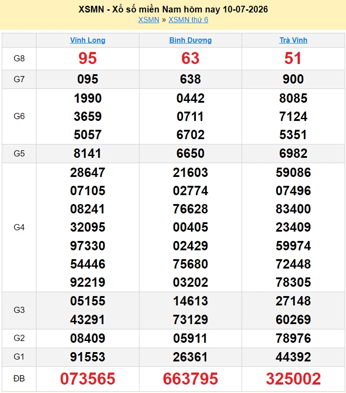Click G6 number 3659
This screenshot has width=346, height=393.
pos(87,116)
